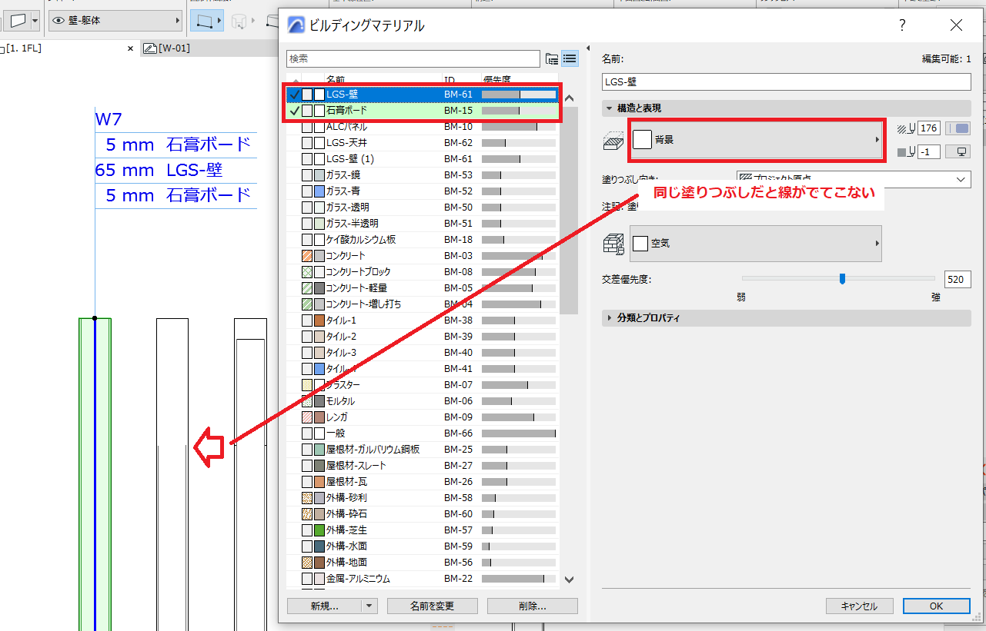
Task: Click the background pen number -1 field
Action: coord(928,152)
